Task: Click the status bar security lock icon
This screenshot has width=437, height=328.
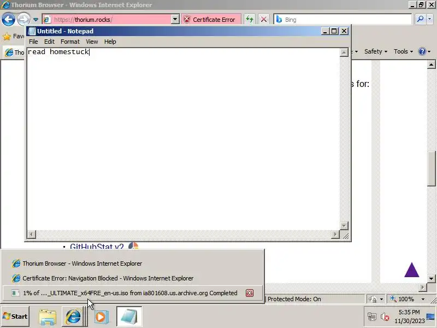Action: (373, 299)
